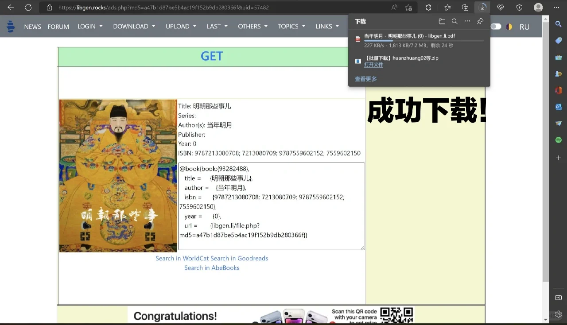Open the sidebar Spotify icon
This screenshot has width=567, height=325.
click(x=558, y=140)
